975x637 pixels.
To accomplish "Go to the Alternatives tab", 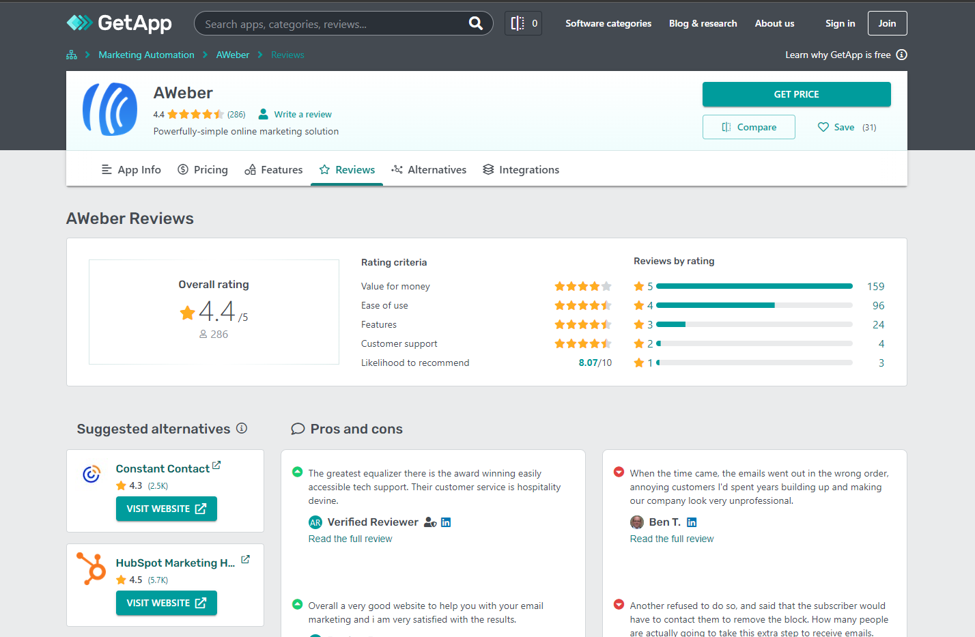I will pyautogui.click(x=429, y=169).
